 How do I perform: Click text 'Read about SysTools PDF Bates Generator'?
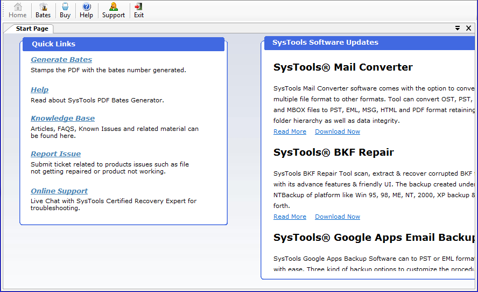[97, 100]
